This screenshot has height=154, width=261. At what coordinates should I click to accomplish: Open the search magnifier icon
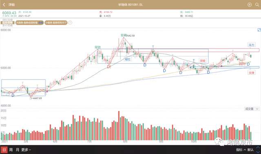257,4
